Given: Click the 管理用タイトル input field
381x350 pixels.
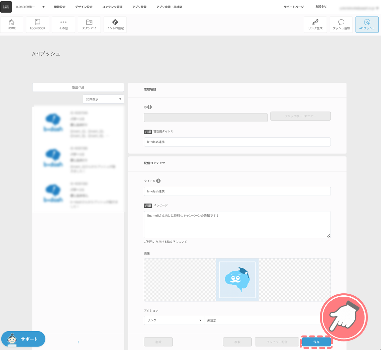Looking at the screenshot, I should coord(237,142).
